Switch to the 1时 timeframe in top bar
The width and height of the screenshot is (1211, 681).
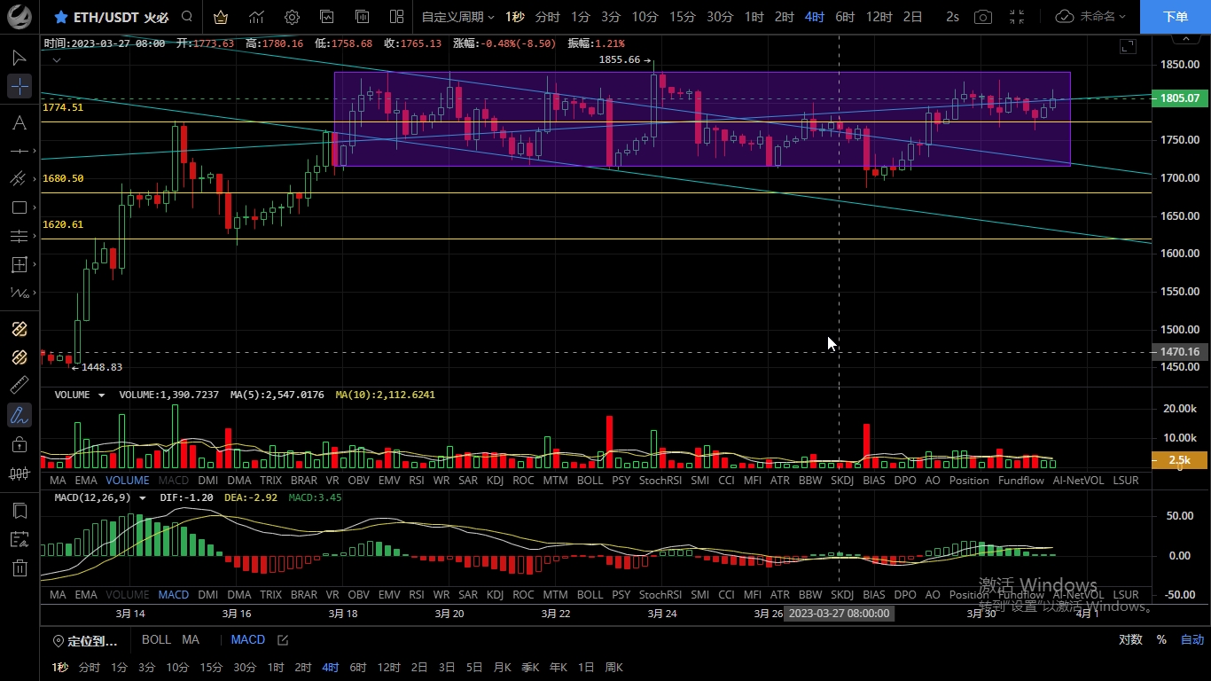754,17
